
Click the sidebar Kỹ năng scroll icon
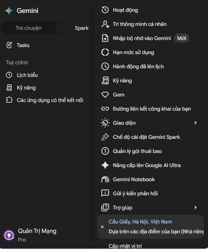click(x=9, y=87)
